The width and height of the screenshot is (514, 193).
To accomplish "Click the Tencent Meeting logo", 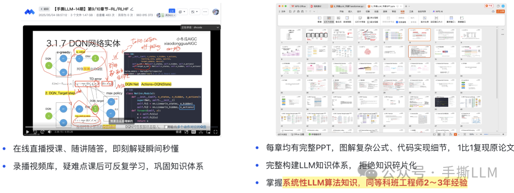I will (x=30, y=12).
